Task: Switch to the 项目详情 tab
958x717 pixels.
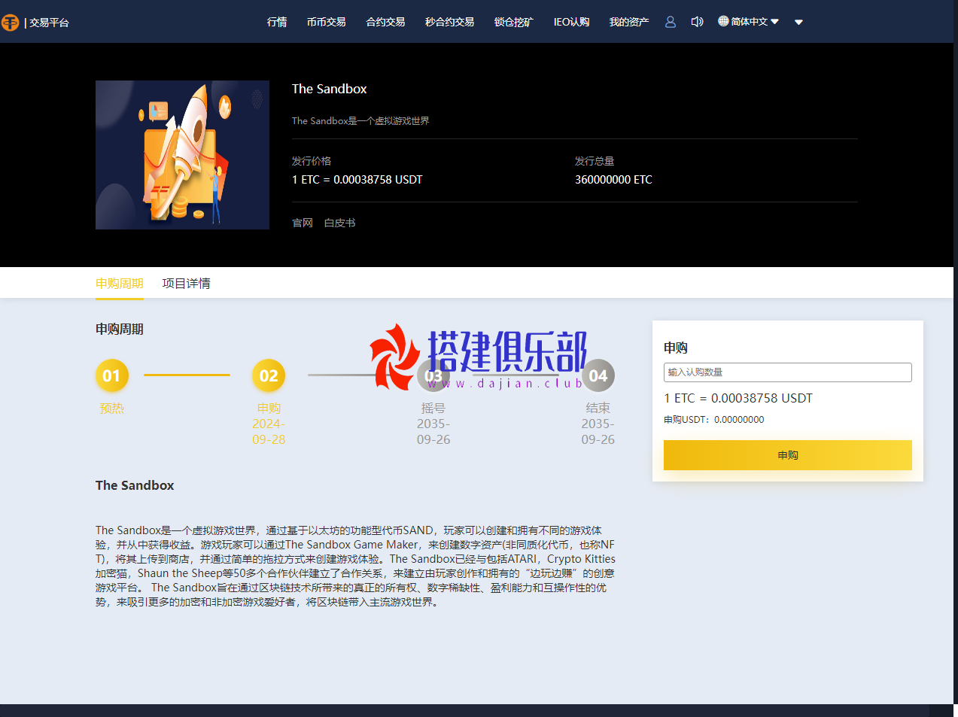Action: click(187, 284)
